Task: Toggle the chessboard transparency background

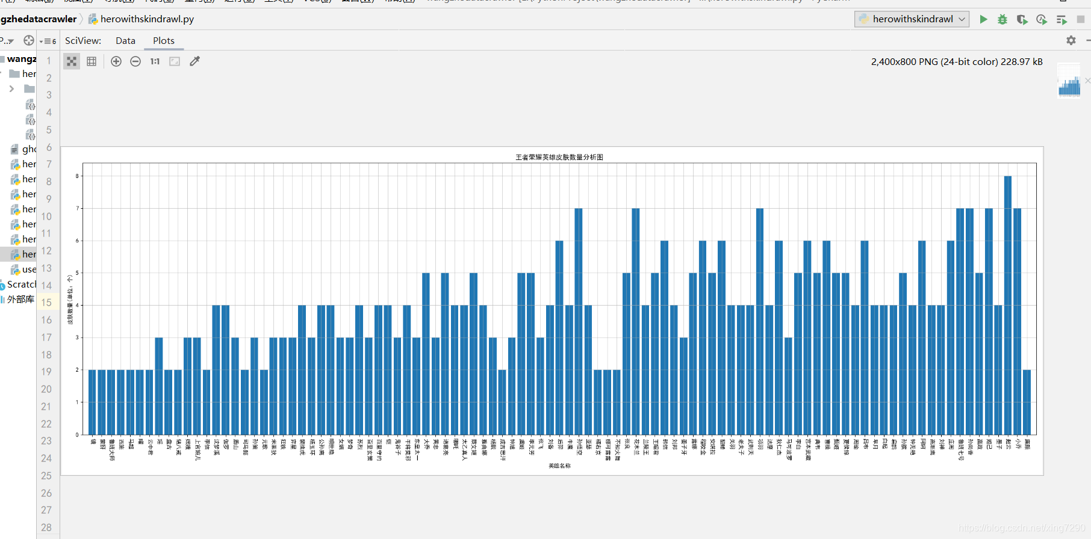Action: (72, 61)
